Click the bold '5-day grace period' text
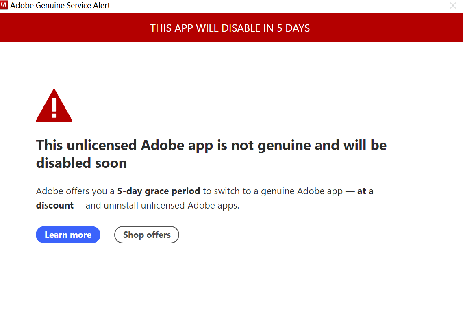The image size is (463, 326). click(x=159, y=191)
